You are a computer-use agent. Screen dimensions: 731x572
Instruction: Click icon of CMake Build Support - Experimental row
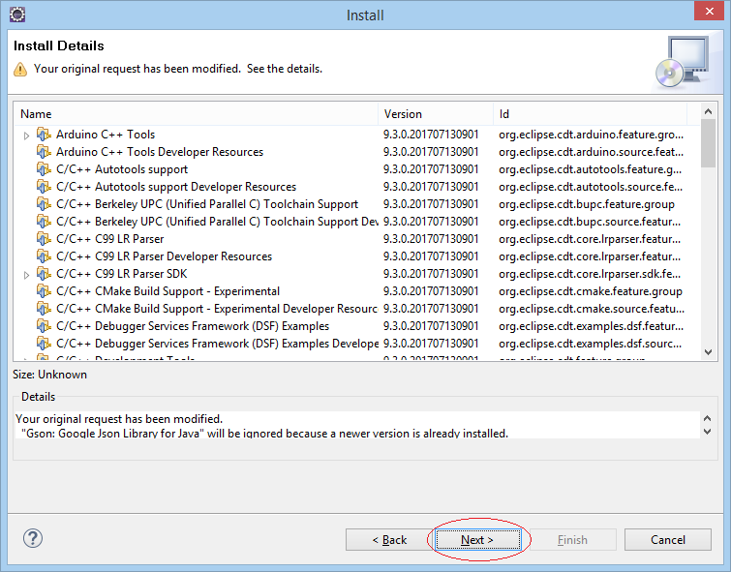[44, 291]
